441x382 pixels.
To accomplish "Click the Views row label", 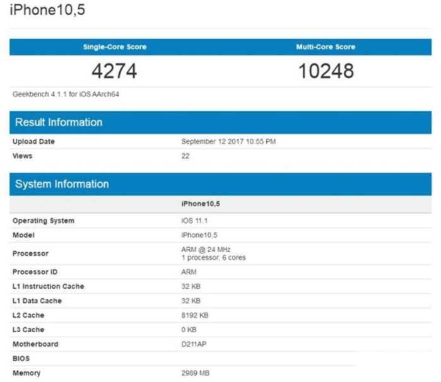I will point(22,156).
